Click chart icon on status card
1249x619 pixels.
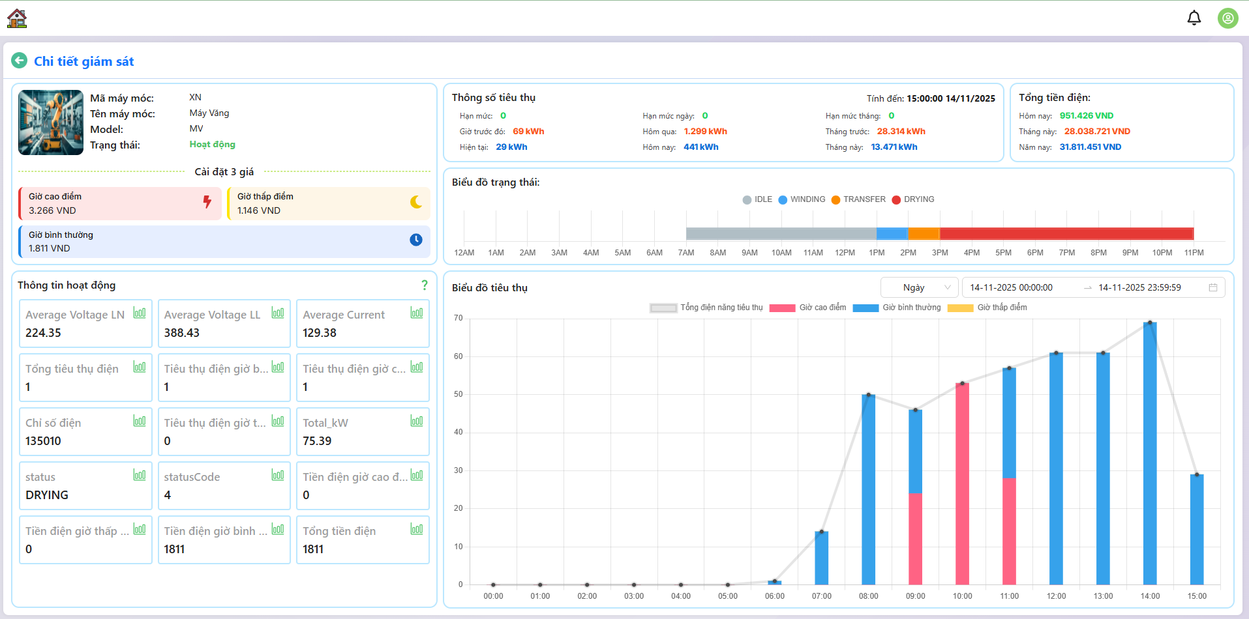(x=140, y=476)
